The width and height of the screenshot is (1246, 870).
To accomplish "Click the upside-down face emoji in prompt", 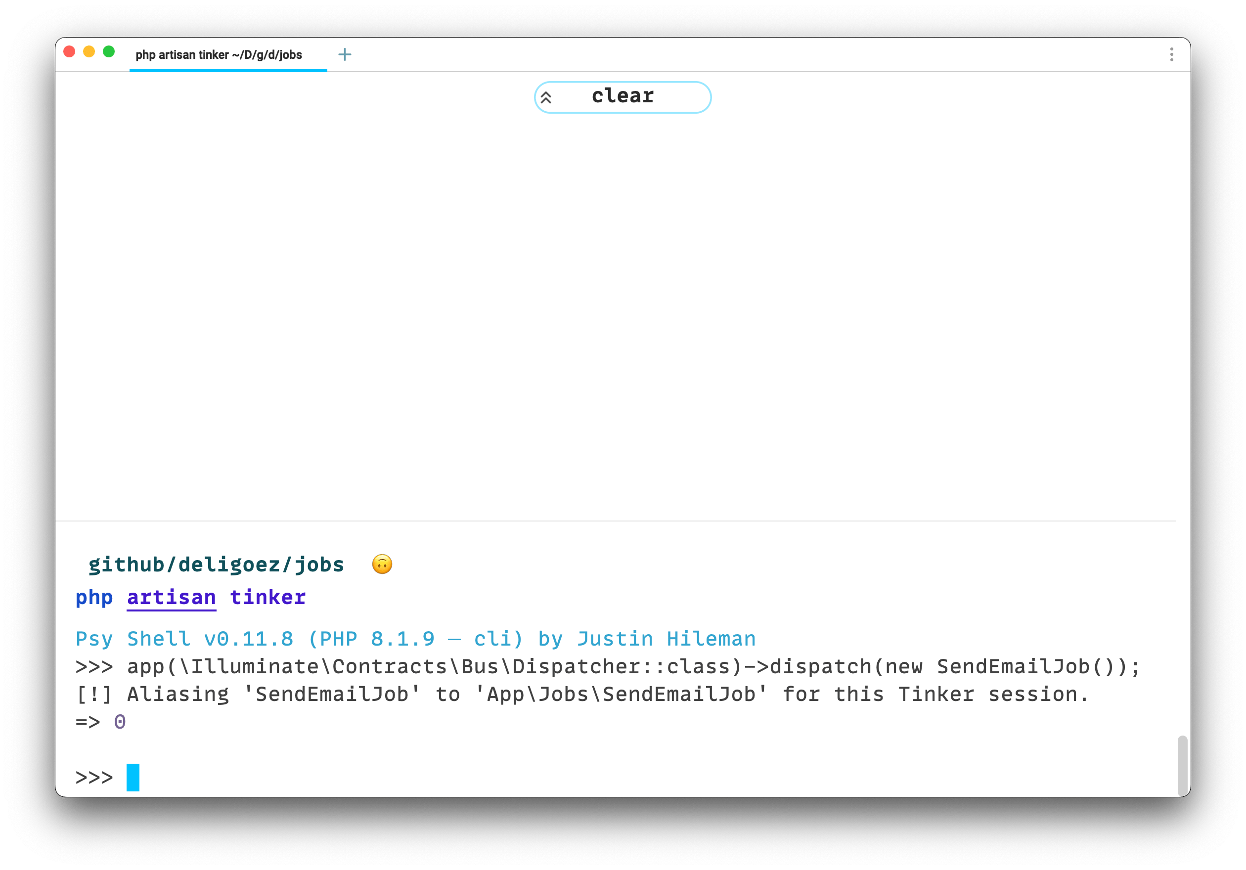I will point(382,565).
